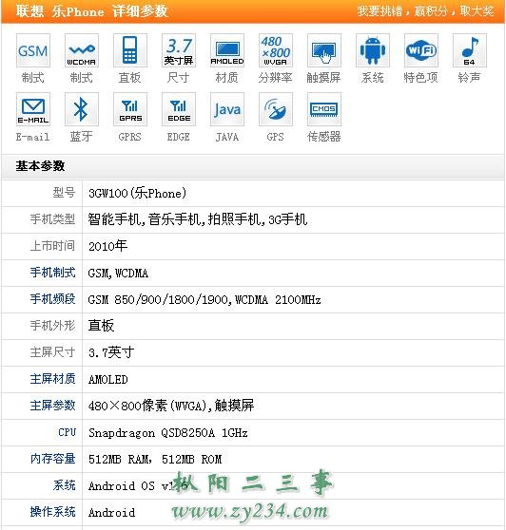The width and height of the screenshot is (506, 530).
Task: Click the 3.7 英寸屏 size icon
Action: tap(179, 50)
